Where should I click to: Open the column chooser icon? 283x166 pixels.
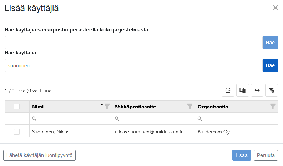(x=243, y=90)
